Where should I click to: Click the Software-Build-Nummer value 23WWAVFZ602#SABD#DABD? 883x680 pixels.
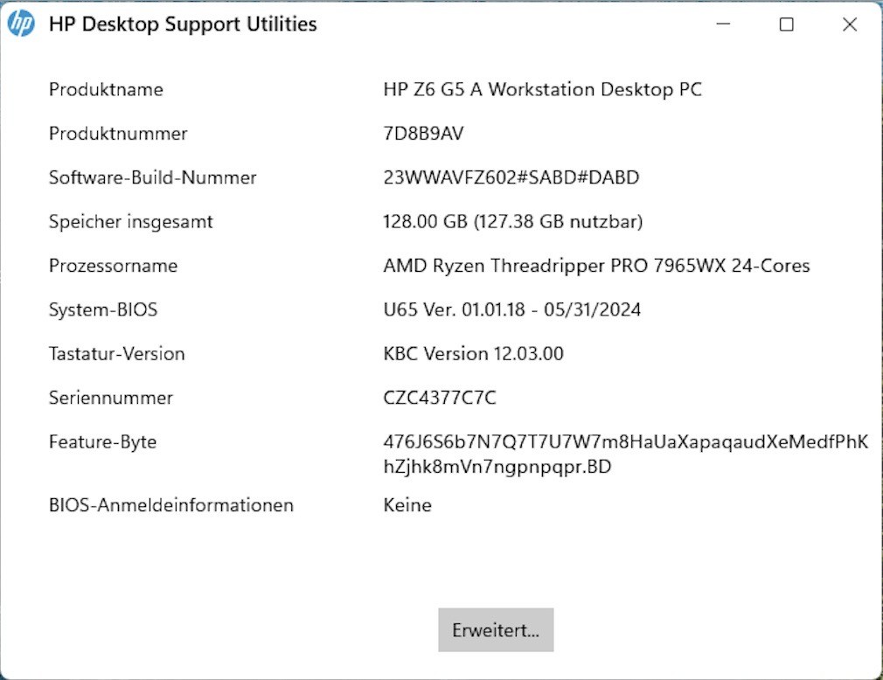tap(511, 177)
